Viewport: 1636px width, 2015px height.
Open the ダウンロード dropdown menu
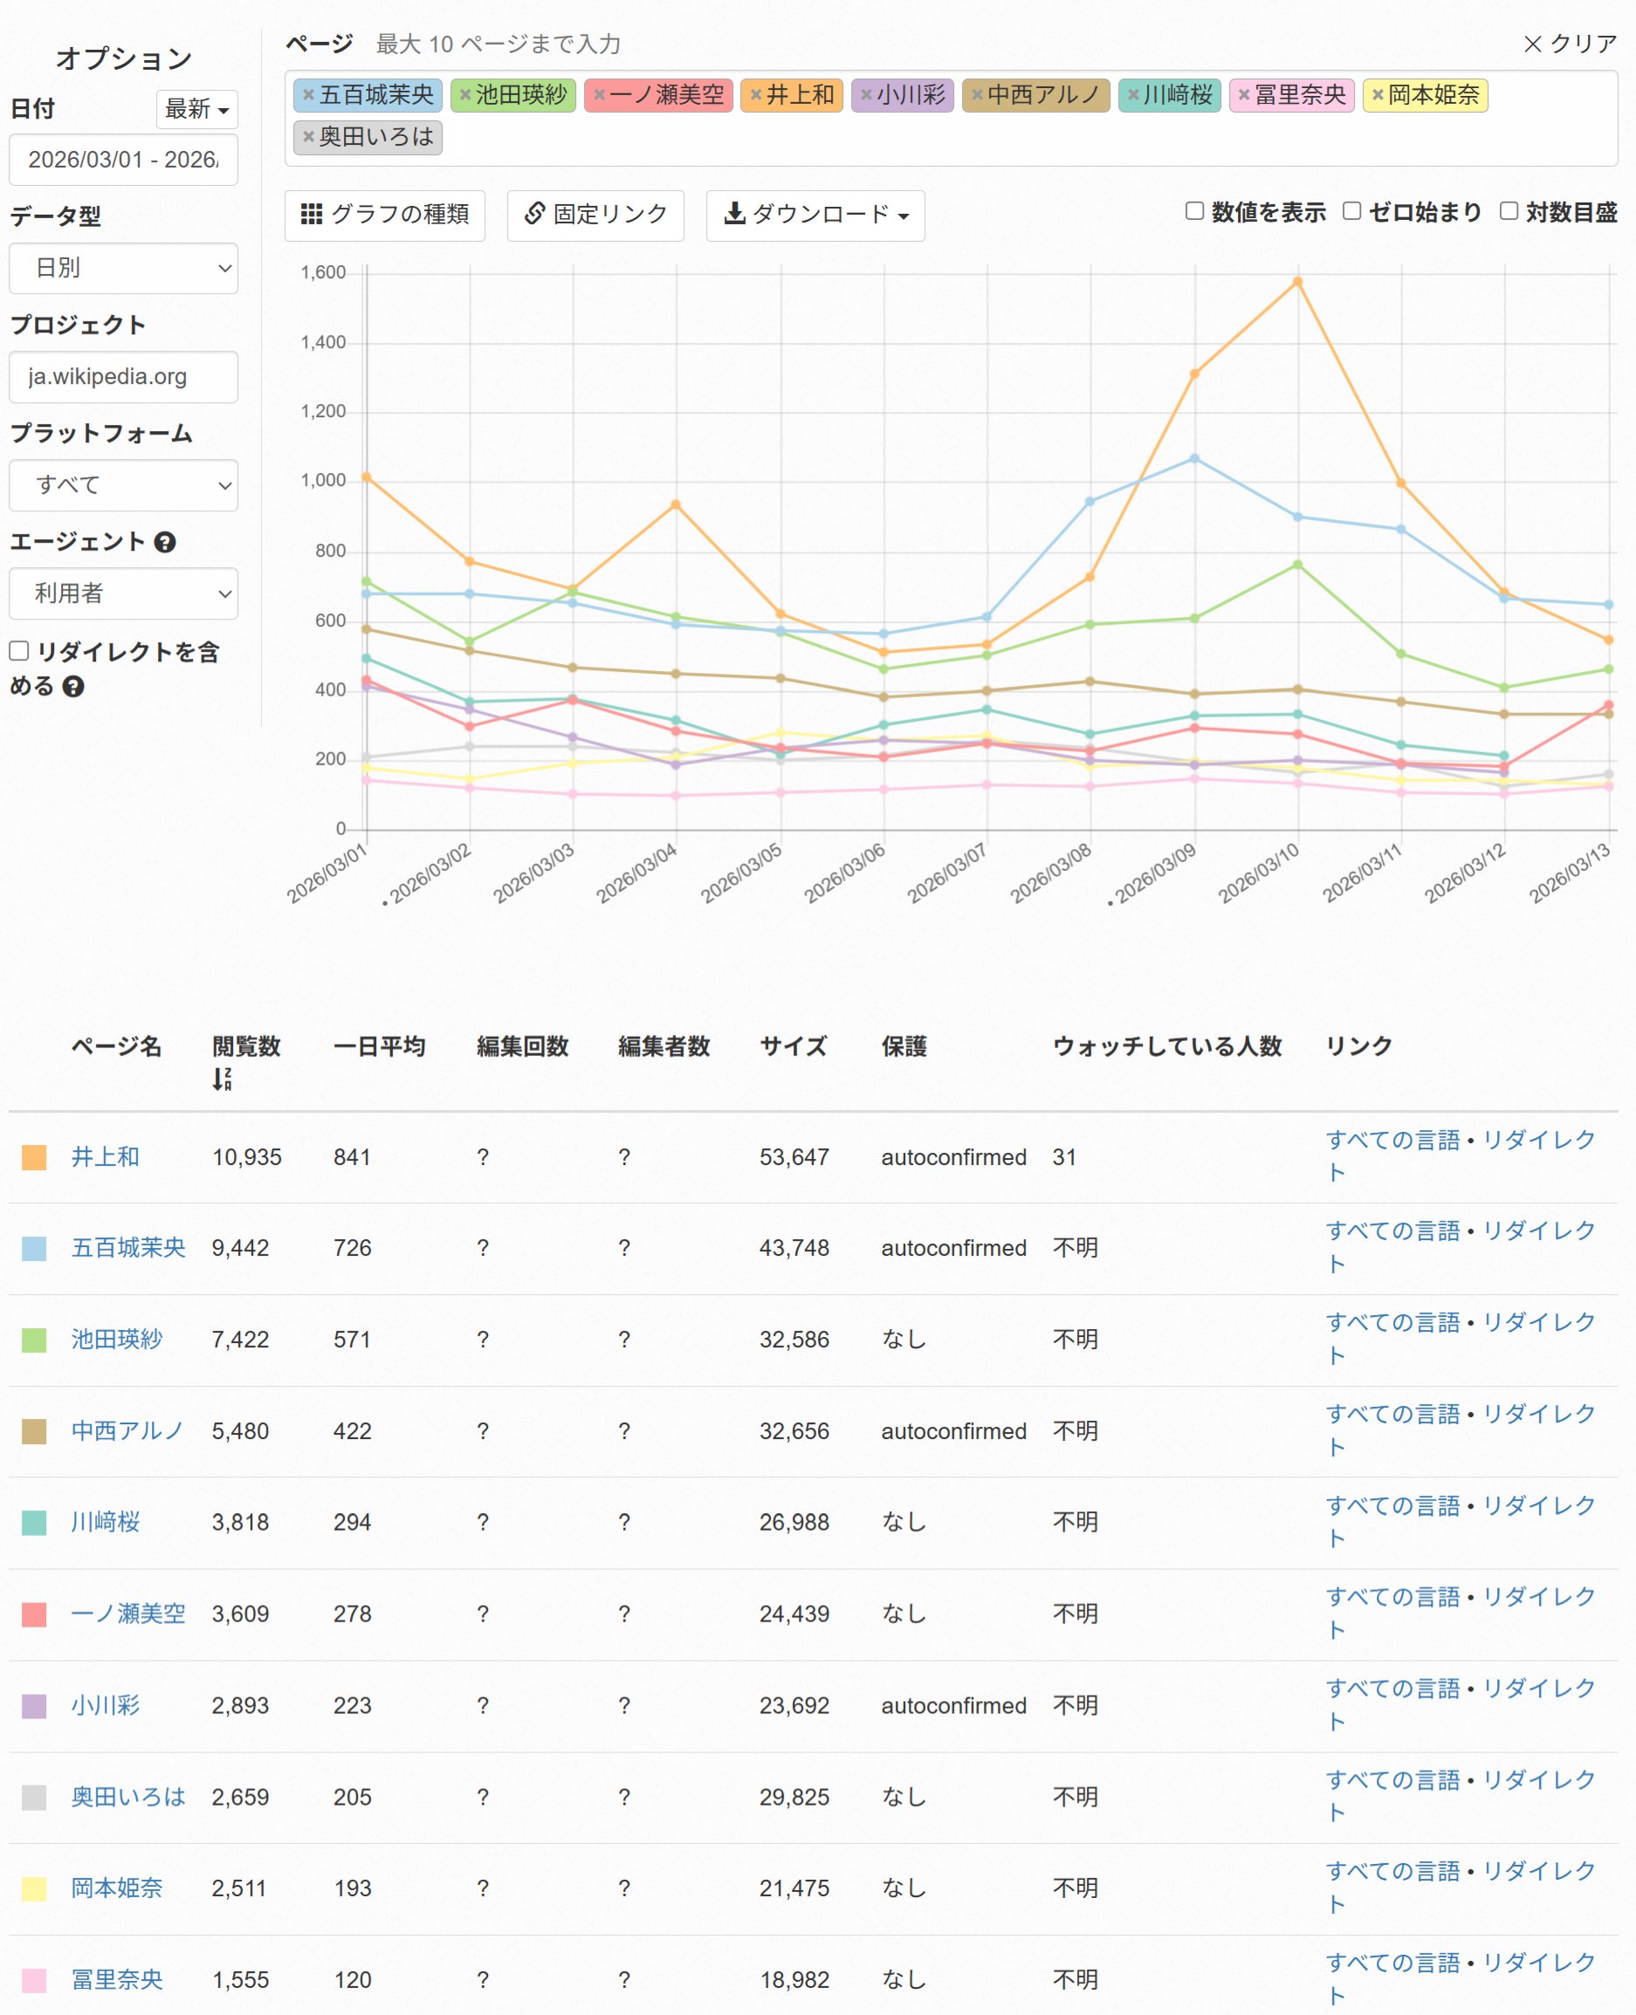pyautogui.click(x=815, y=216)
